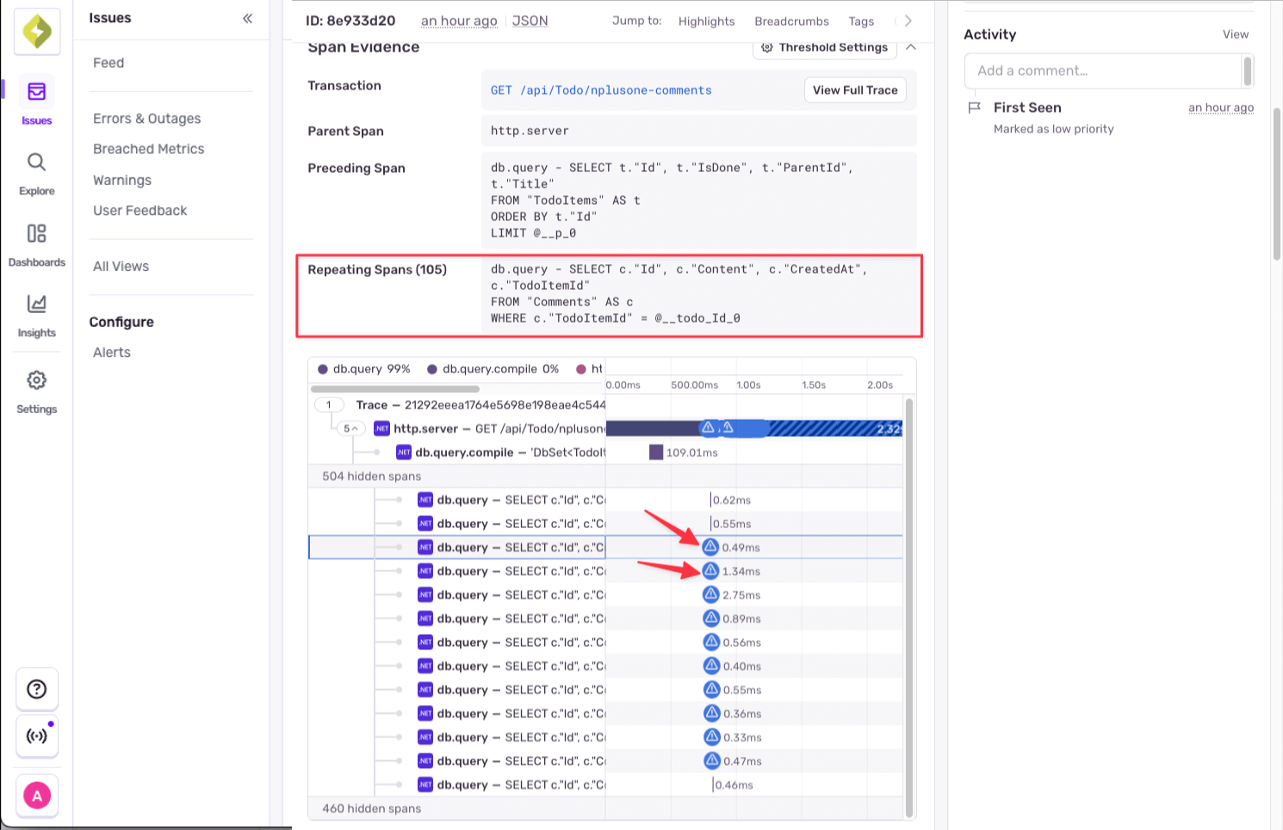Click the 'Repeating Spans (105)' label

(377, 269)
